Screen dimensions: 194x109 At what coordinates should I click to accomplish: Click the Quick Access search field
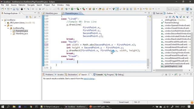(x=172, y=9)
